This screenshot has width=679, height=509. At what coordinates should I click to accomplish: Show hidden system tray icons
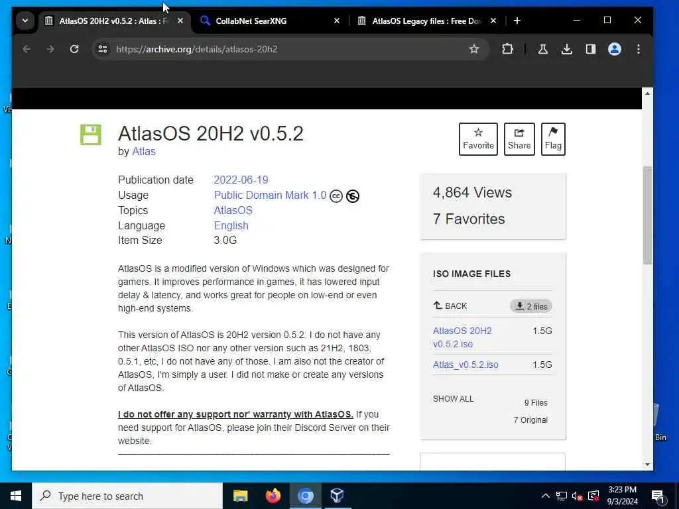coord(546,496)
